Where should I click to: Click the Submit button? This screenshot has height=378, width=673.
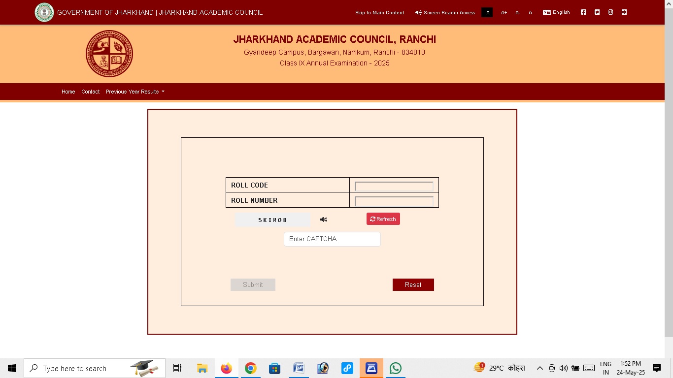pyautogui.click(x=253, y=284)
